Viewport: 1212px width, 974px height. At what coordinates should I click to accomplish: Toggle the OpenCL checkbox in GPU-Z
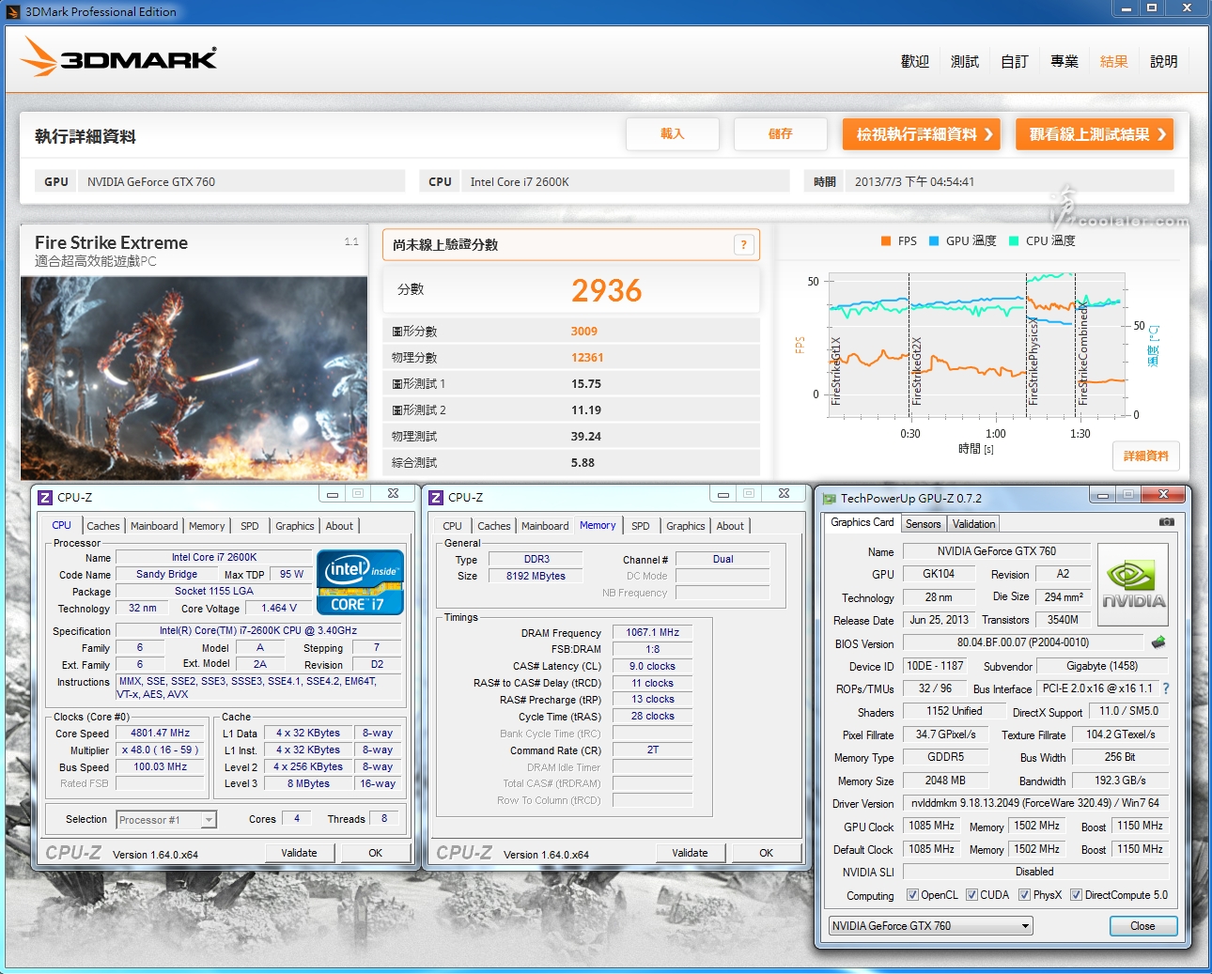click(911, 895)
